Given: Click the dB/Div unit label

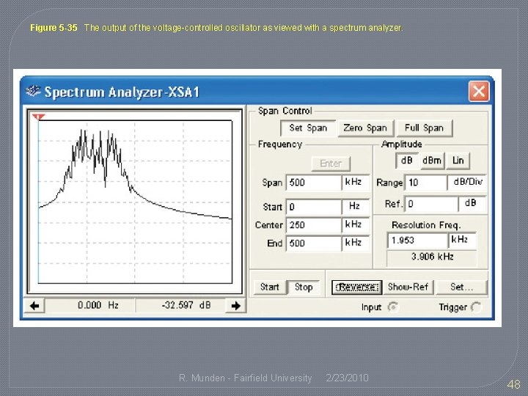Looking at the screenshot, I should 468,182.
